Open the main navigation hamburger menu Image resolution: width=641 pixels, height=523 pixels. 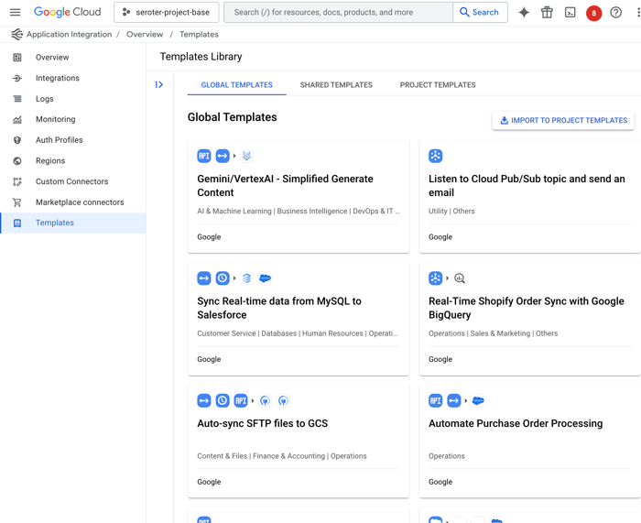(15, 13)
